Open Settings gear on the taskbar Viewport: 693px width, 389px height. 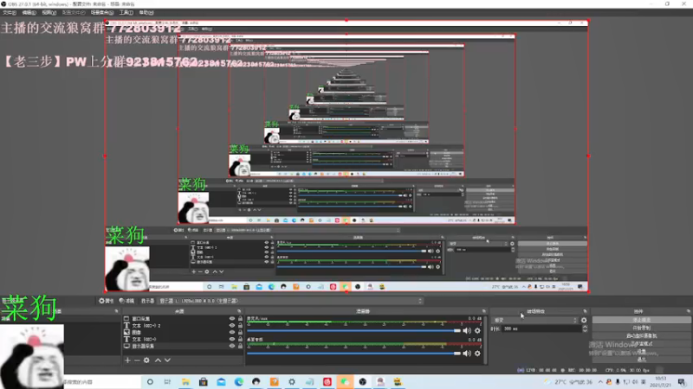[x=292, y=382]
